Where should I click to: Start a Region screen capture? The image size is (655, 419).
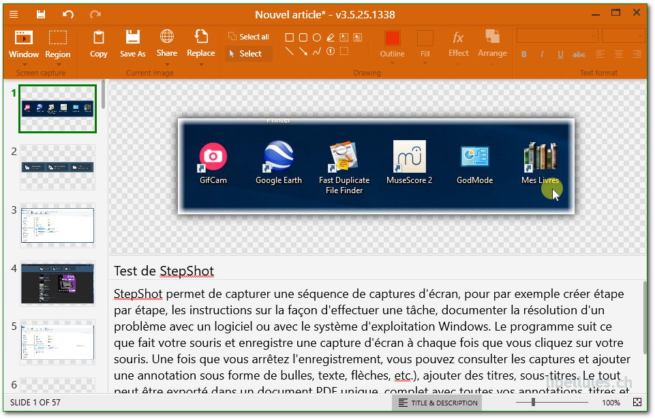pos(58,44)
